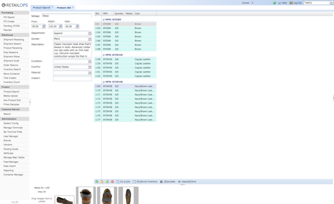Click the Customer Service section header

tap(14, 109)
